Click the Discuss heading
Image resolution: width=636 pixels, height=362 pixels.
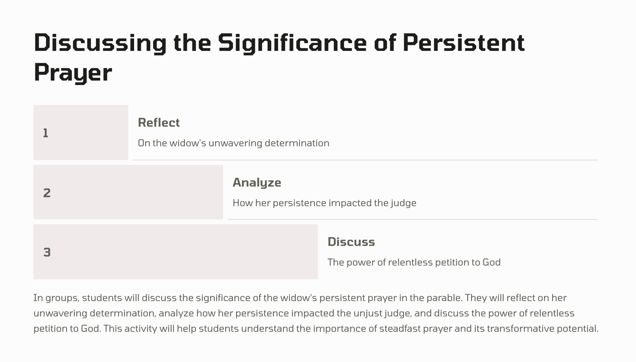click(x=351, y=242)
